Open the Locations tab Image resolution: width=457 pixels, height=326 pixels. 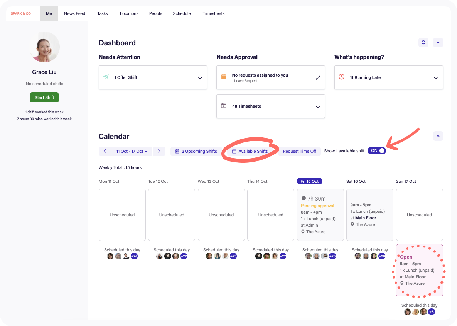pos(129,13)
